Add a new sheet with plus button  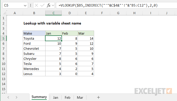[98, 97]
